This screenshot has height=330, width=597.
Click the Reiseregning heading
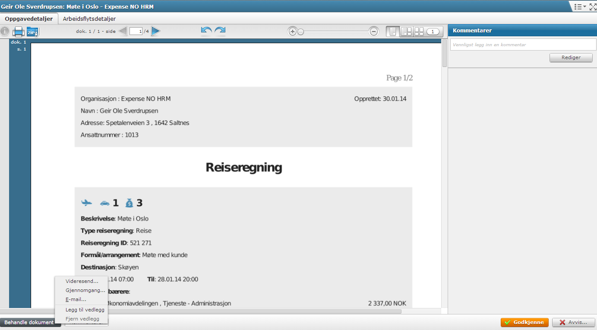pos(244,168)
